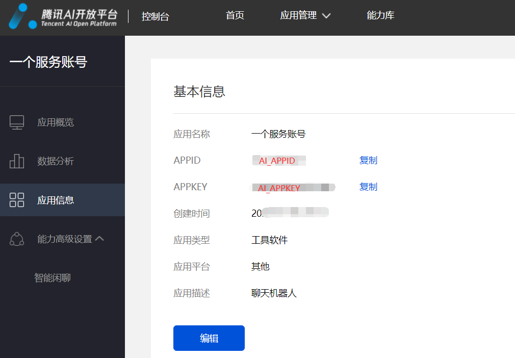
Task: Click the blue 编辑 button
Action: tap(209, 338)
